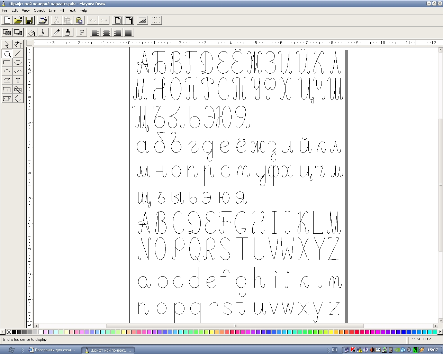Select the skew parallelogram tool

click(x=7, y=99)
